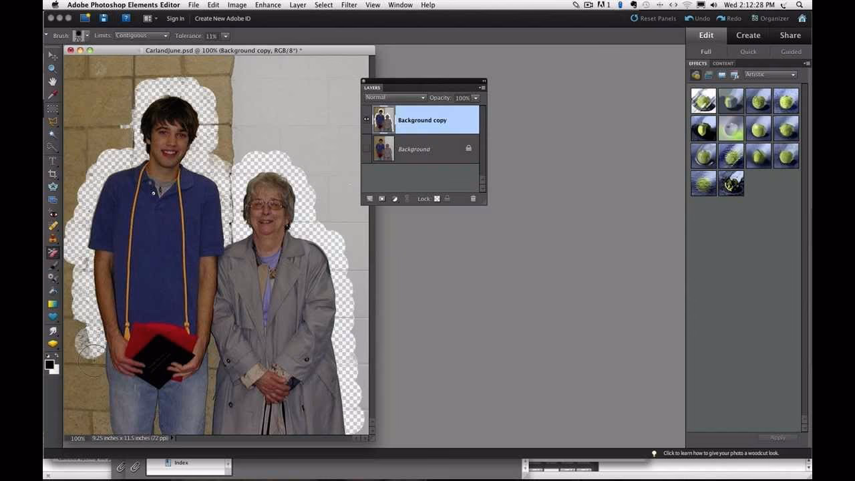Open the Normal blend mode dropdown

pos(394,98)
